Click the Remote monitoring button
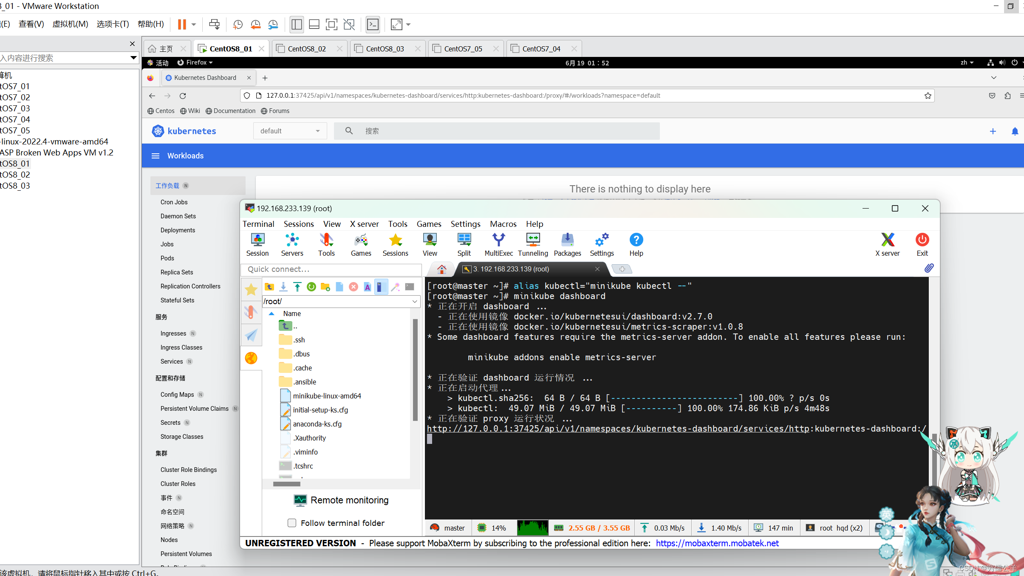Screen dimensions: 1024x576 (x=341, y=500)
